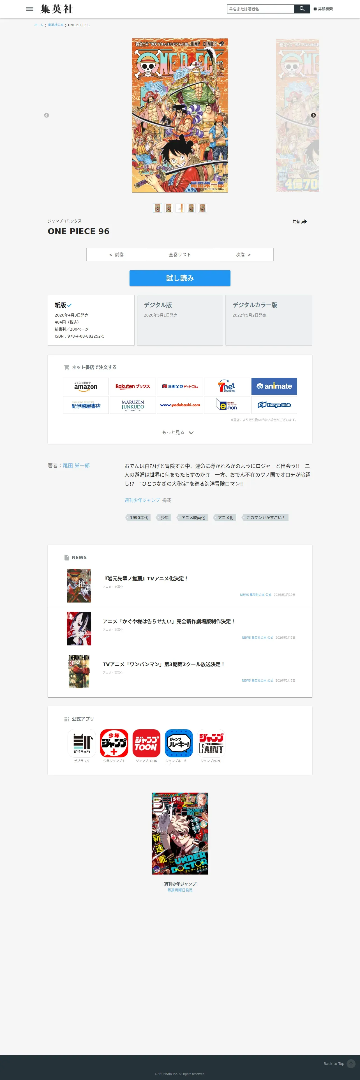
Task: Go to next volume with 次巻
Action: [x=243, y=255]
